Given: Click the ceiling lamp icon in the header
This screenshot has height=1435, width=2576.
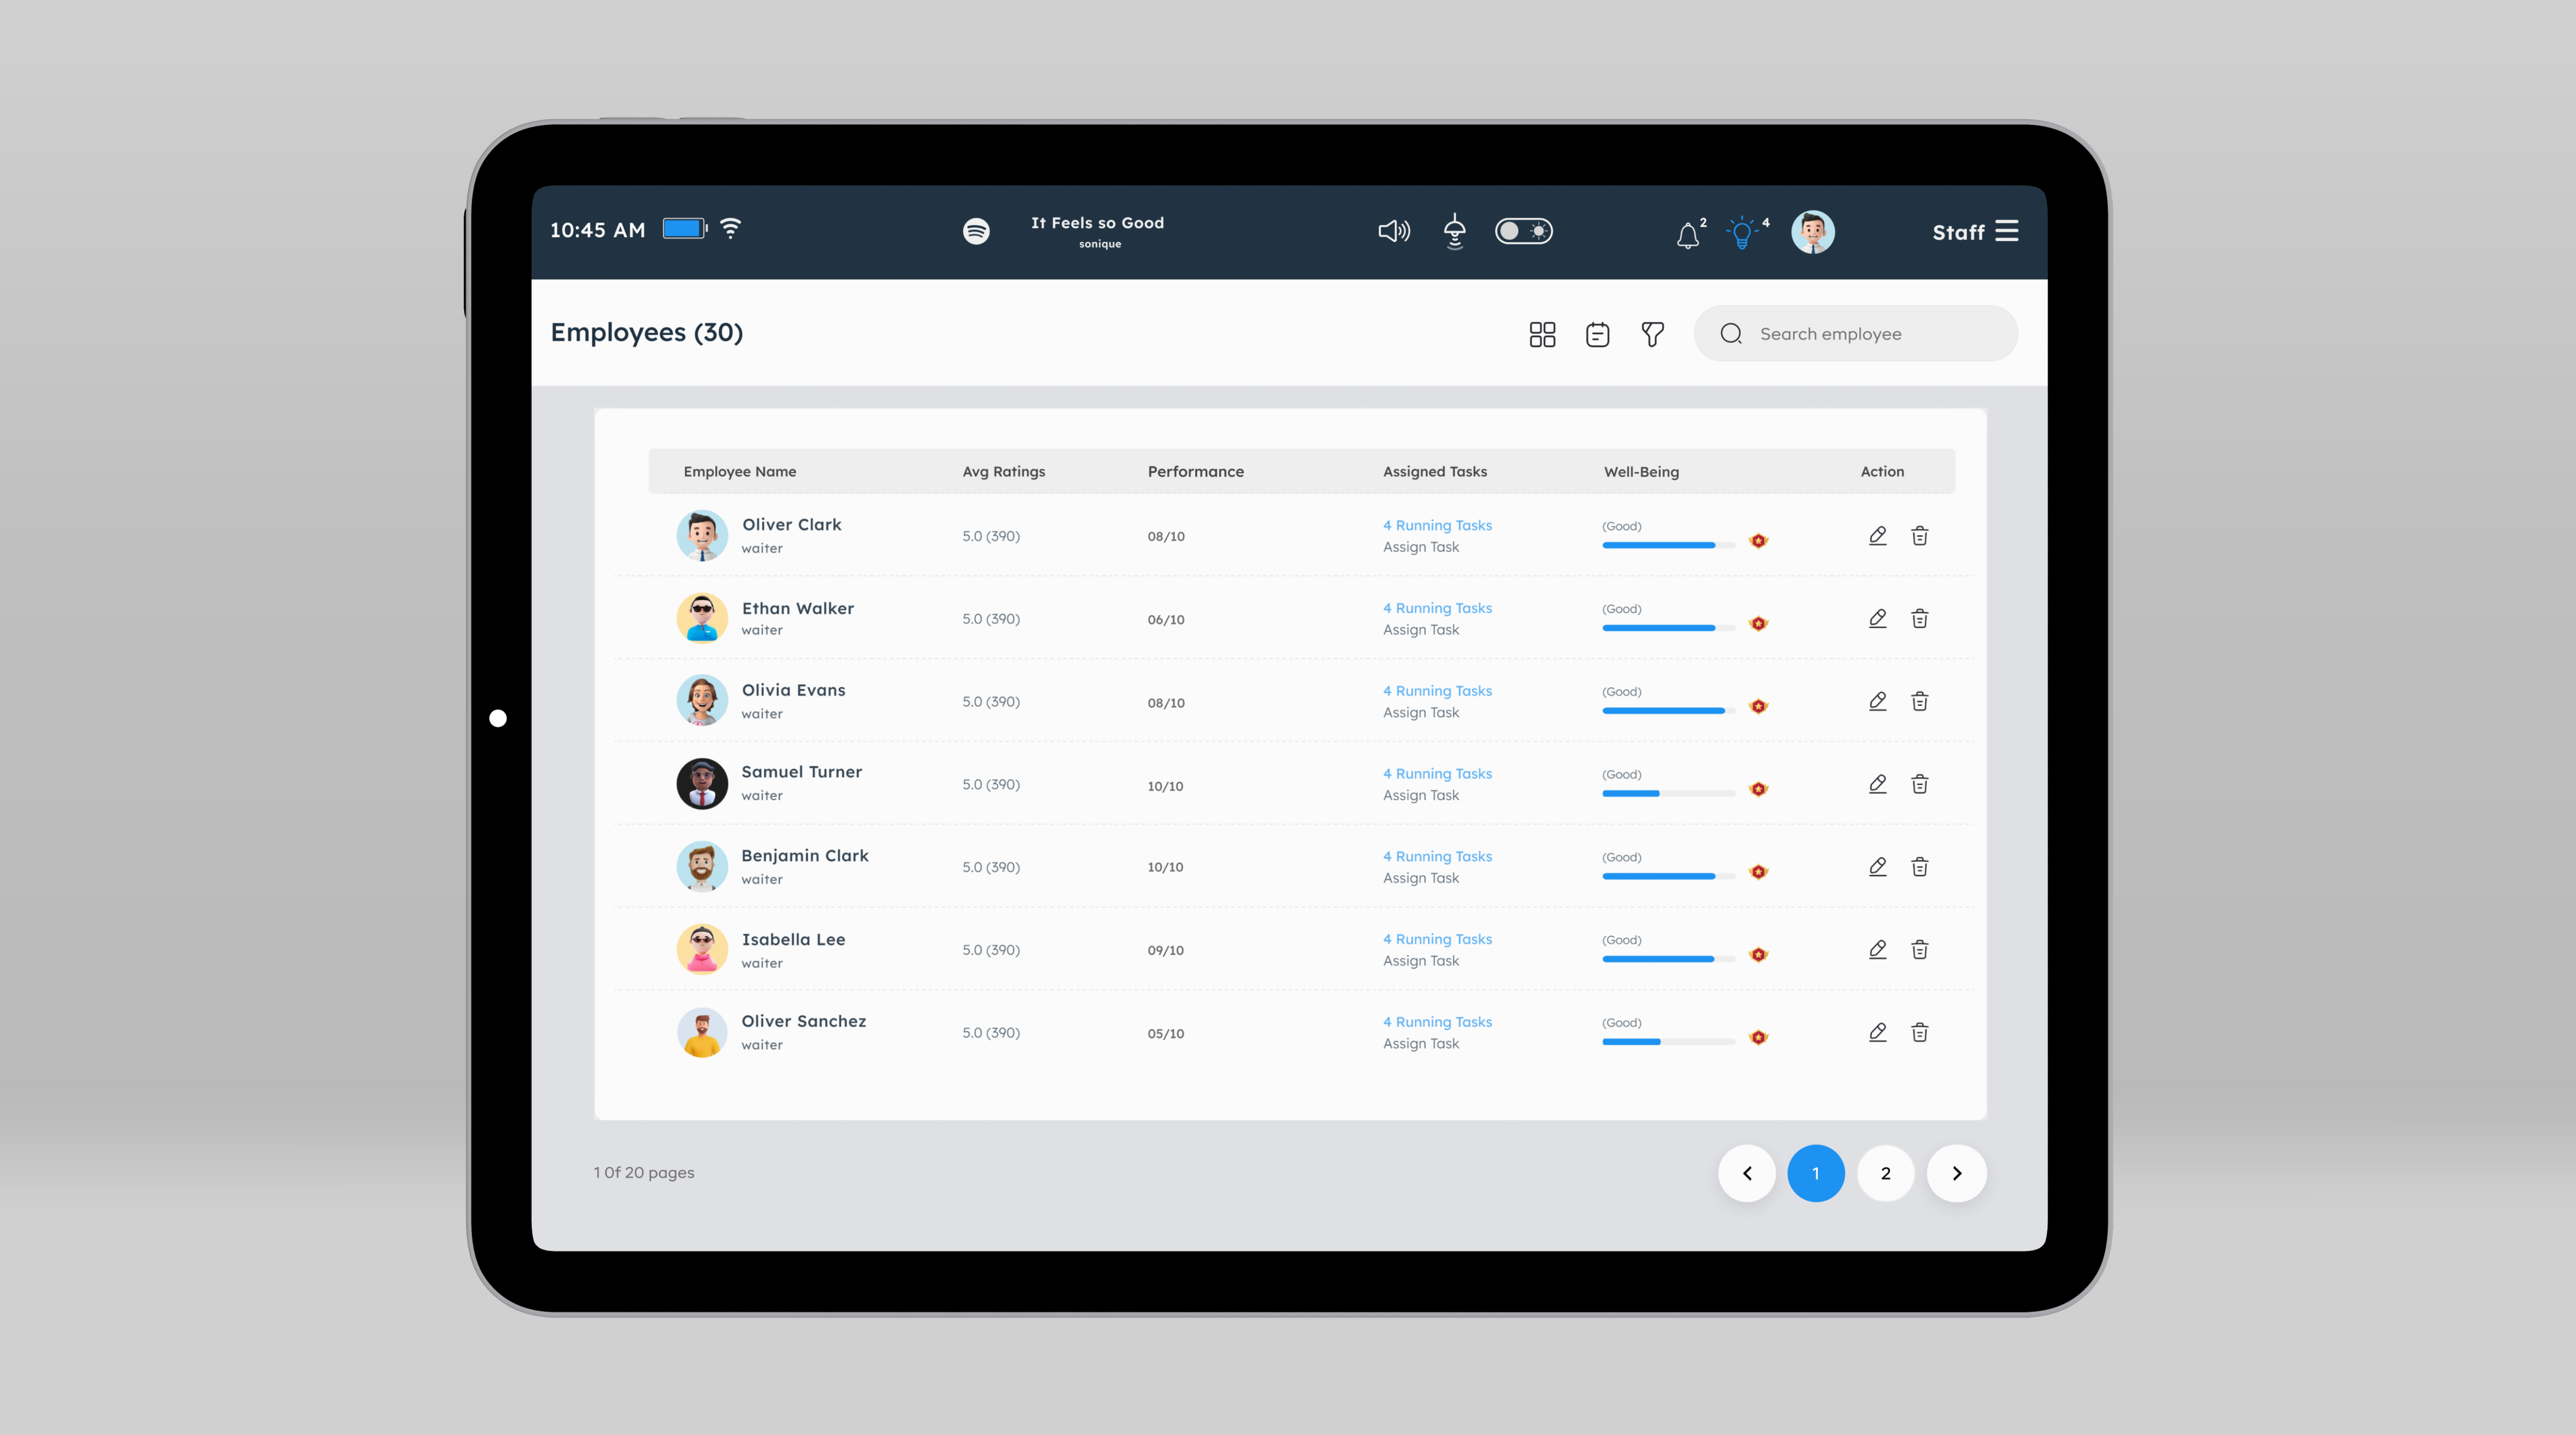Looking at the screenshot, I should pyautogui.click(x=1454, y=231).
